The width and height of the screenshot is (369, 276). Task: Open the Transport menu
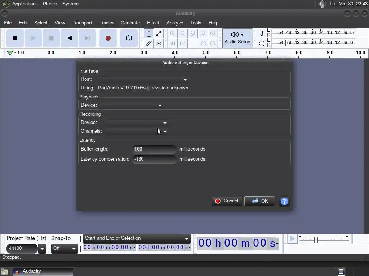[82, 23]
